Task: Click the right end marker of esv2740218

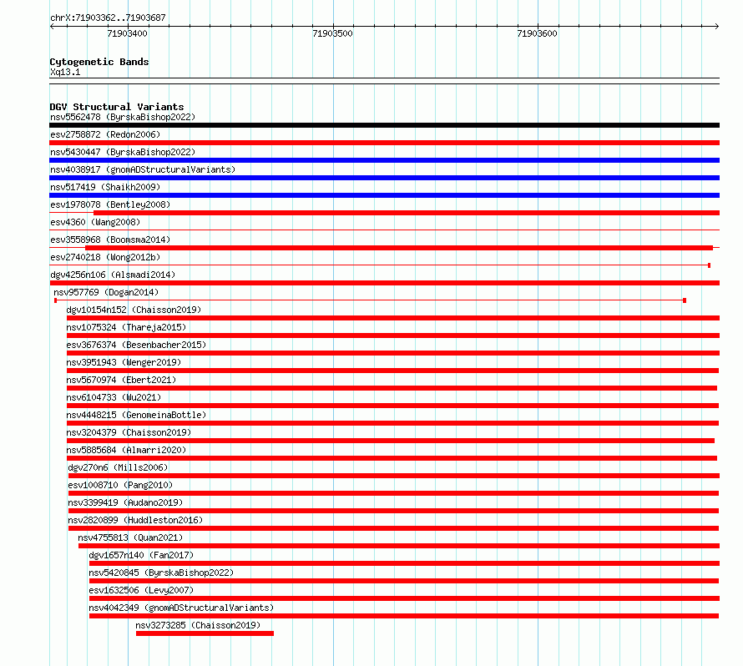Action: [x=709, y=265]
